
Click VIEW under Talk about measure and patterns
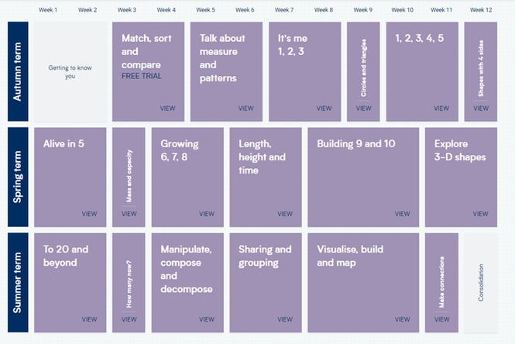tap(245, 108)
